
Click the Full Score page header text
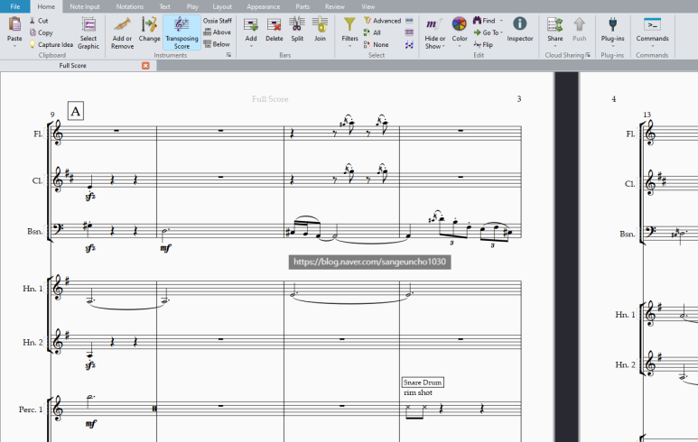click(x=270, y=99)
